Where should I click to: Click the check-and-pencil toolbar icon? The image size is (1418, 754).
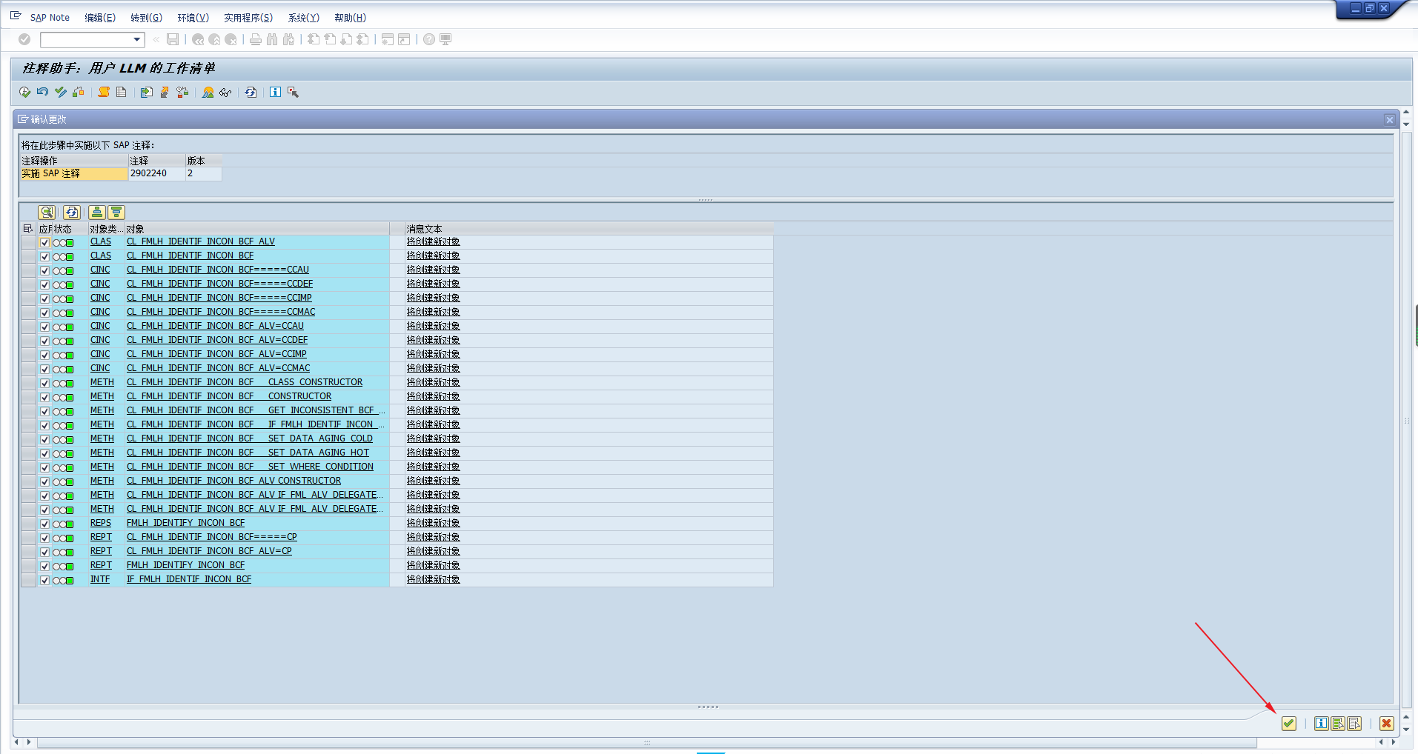[x=61, y=92]
